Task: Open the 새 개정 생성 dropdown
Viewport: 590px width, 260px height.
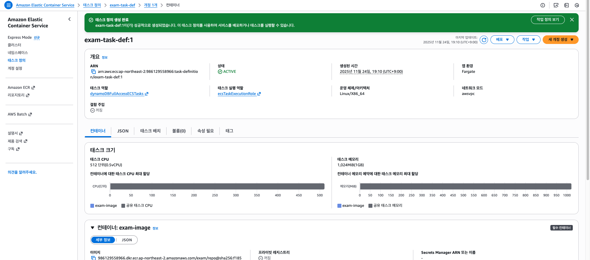Action: (x=560, y=40)
